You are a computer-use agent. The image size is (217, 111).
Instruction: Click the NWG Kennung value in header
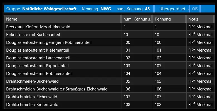pyautogui.click(x=105, y=9)
